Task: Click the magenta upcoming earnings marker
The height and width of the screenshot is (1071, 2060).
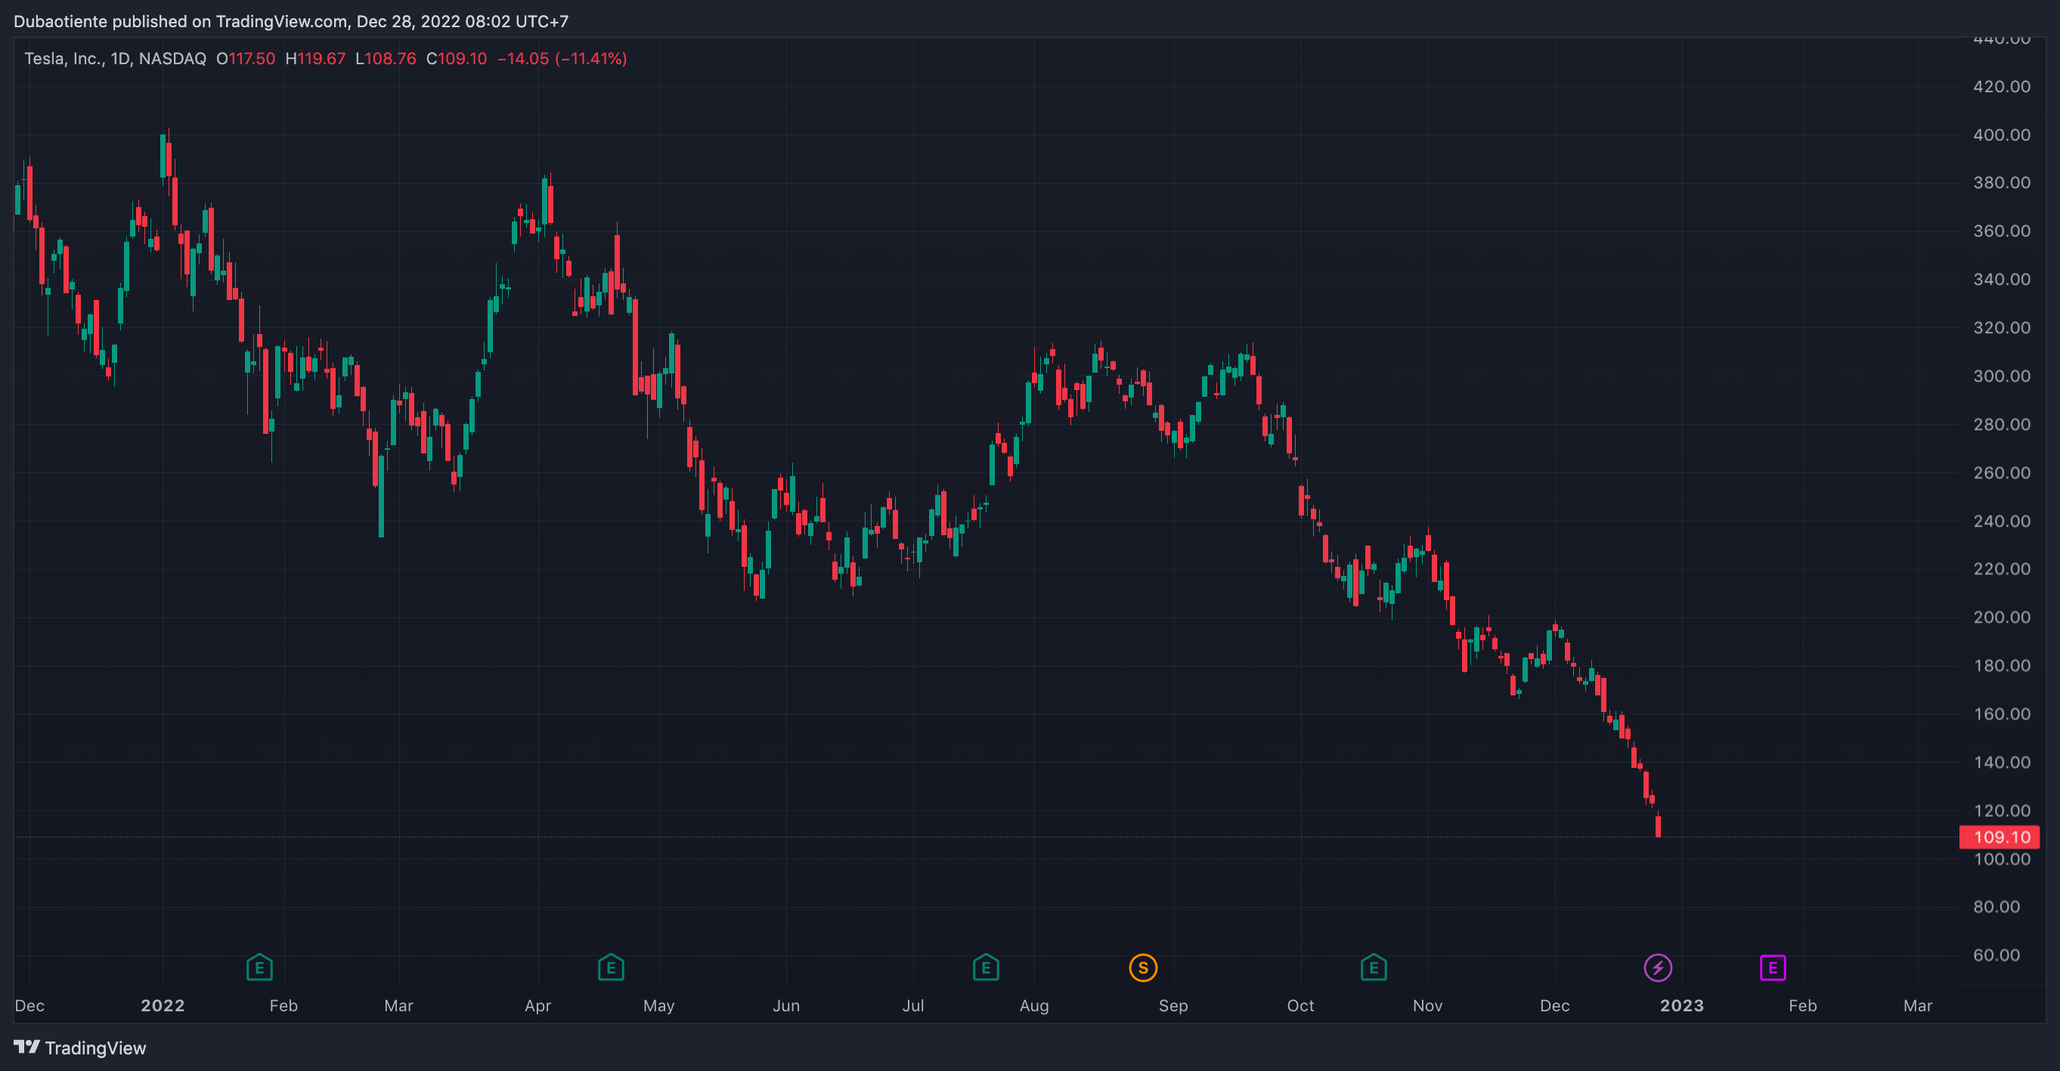Action: (x=1773, y=967)
